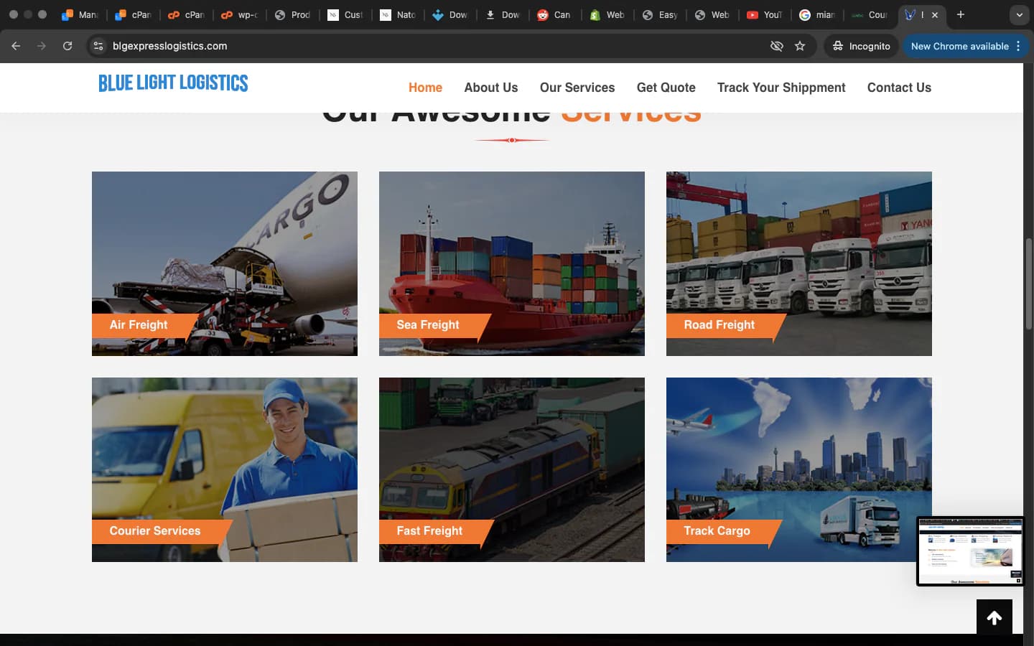Open the Get Quote menu item
The image size is (1034, 646).
[x=666, y=88]
